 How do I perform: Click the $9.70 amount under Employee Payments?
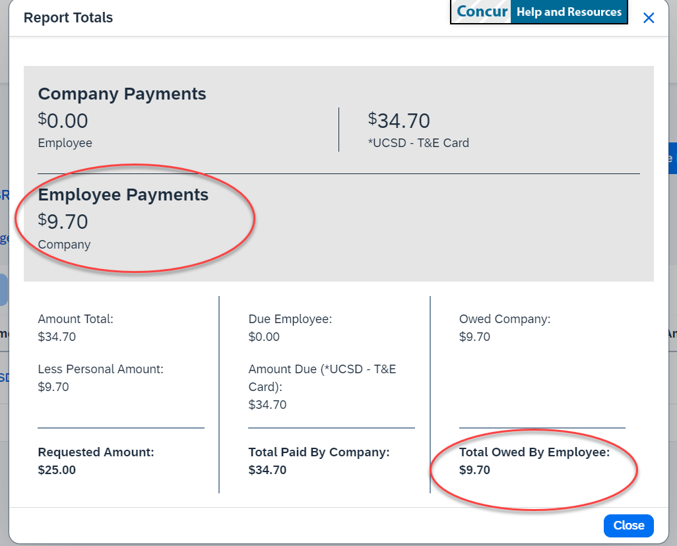[63, 222]
